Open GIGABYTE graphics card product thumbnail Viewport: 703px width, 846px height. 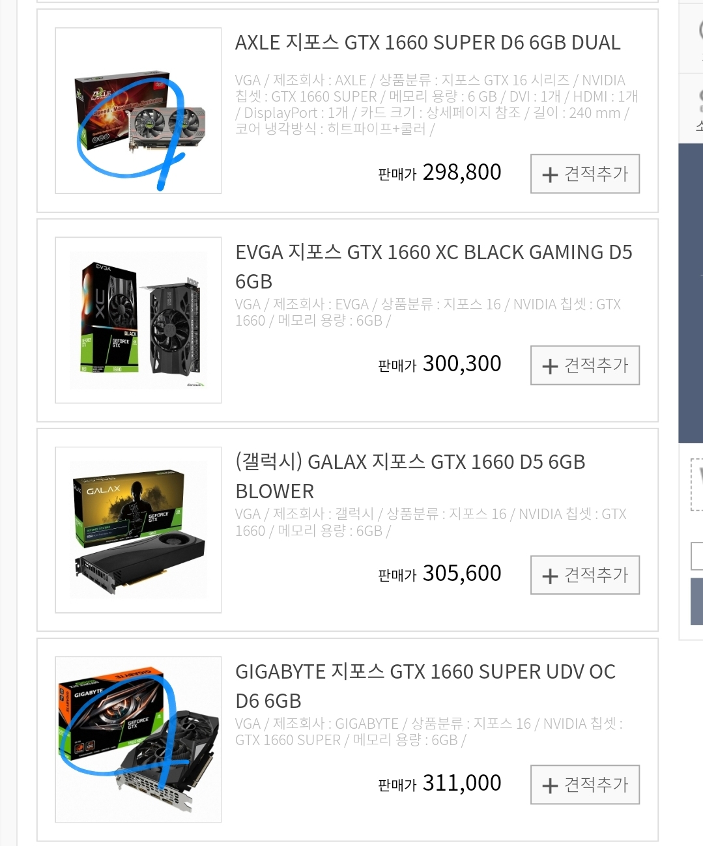point(138,740)
